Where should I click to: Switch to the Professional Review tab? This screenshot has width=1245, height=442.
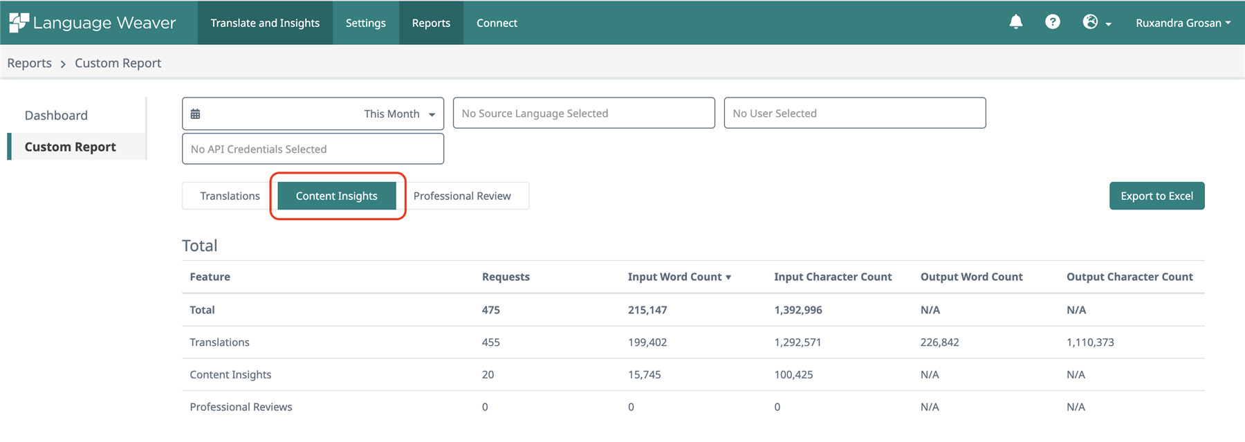(462, 196)
